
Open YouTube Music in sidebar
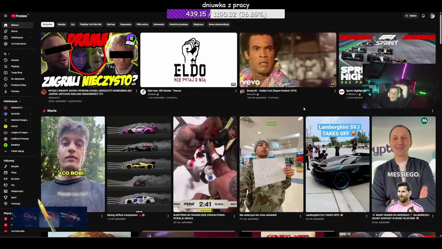tap(18, 44)
